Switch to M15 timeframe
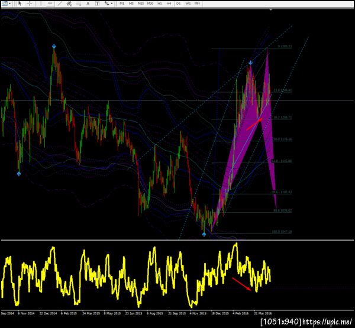 pyautogui.click(x=141, y=4)
